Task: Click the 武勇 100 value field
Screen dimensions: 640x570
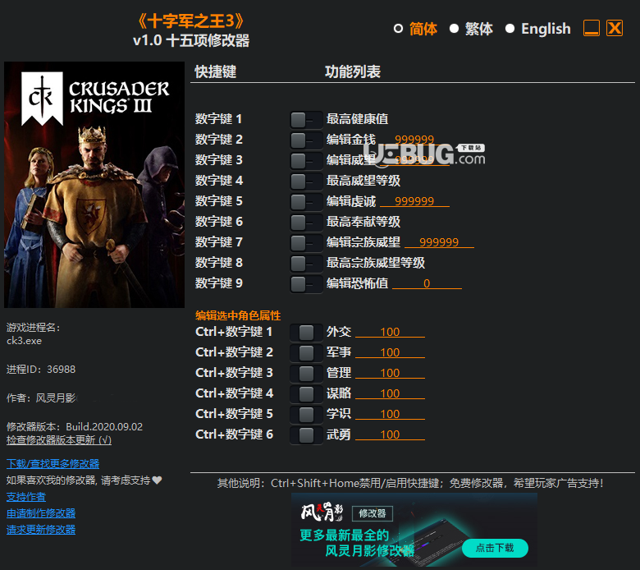Action: point(390,434)
